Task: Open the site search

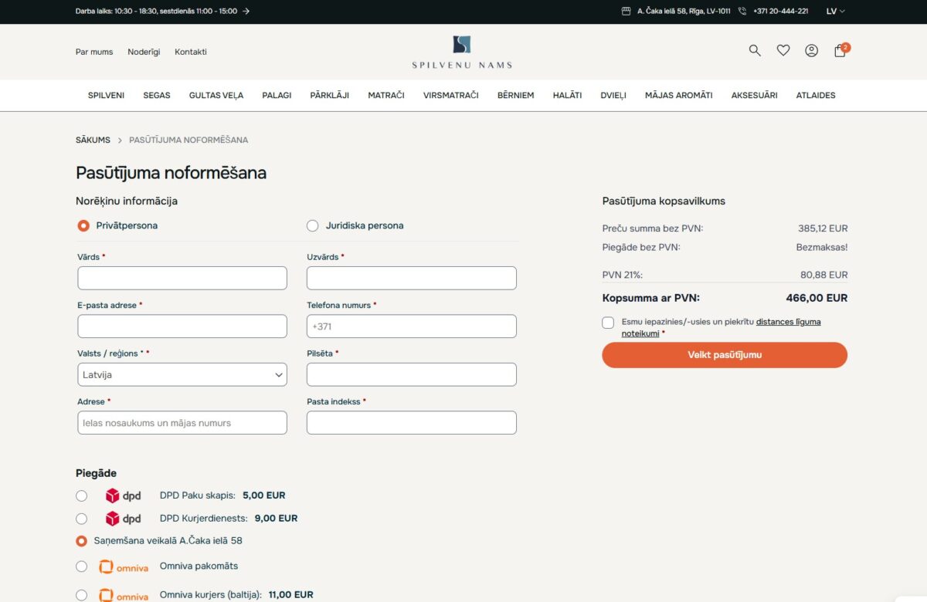Action: click(754, 50)
